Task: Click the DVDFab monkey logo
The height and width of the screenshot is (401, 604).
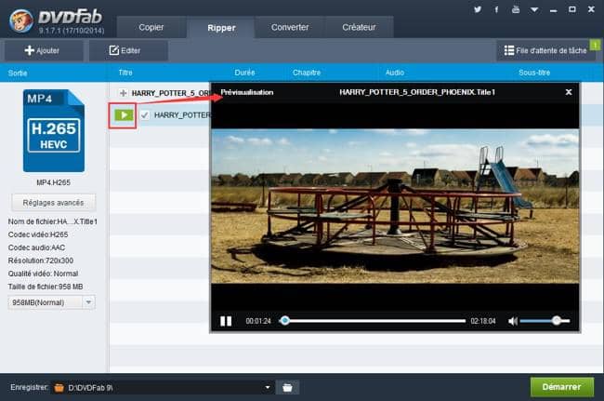Action: [x=21, y=20]
